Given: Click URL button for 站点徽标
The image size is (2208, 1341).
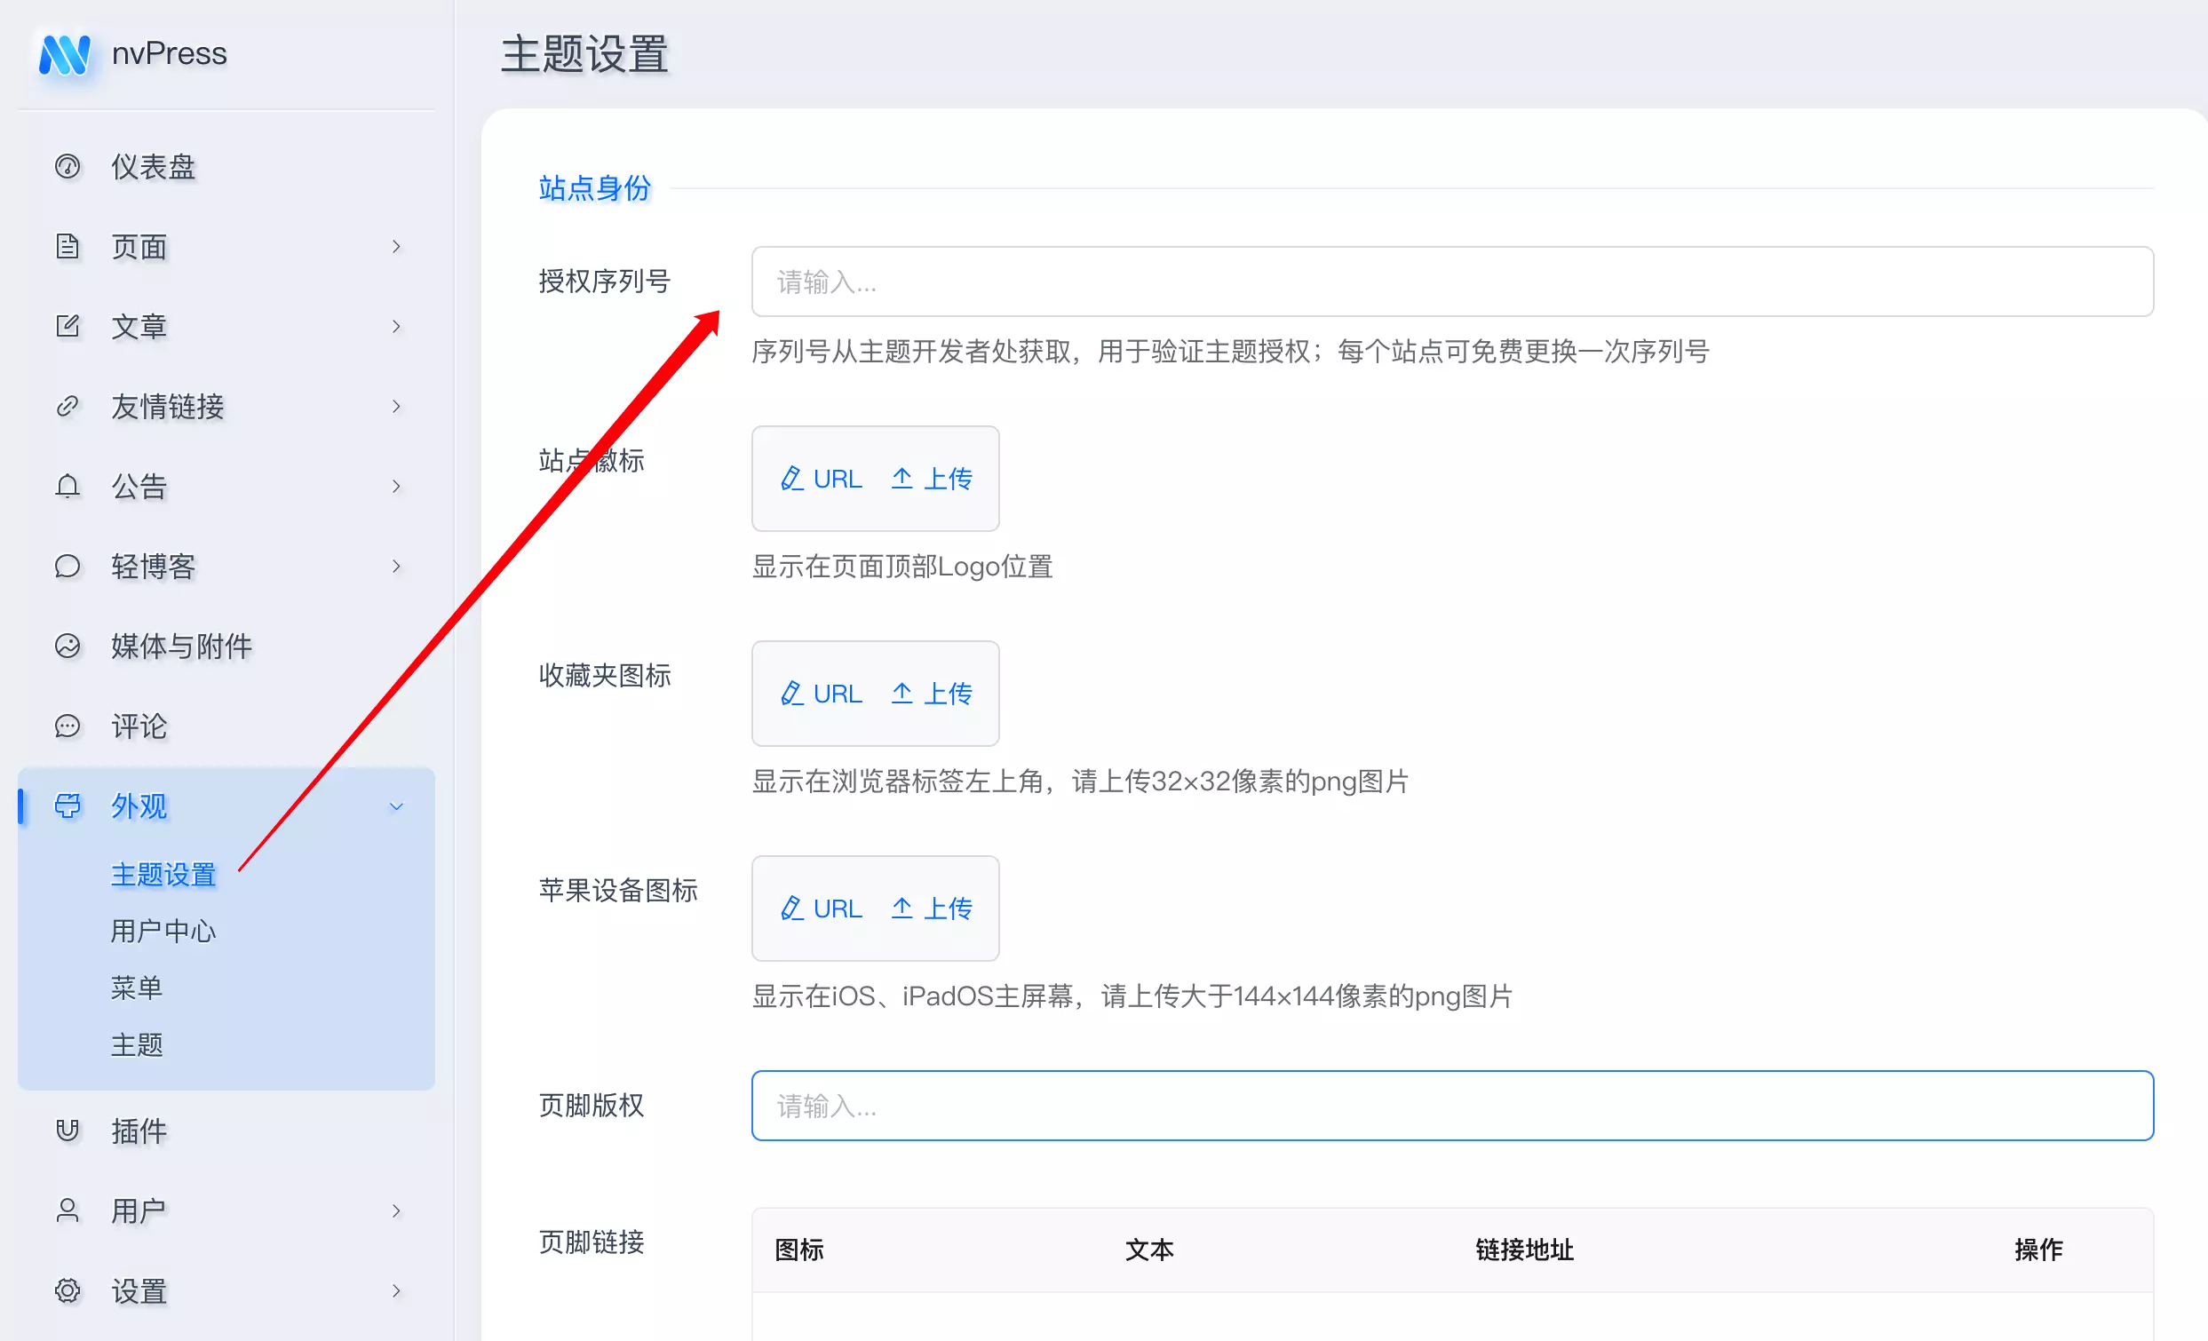Looking at the screenshot, I should pyautogui.click(x=821, y=480).
